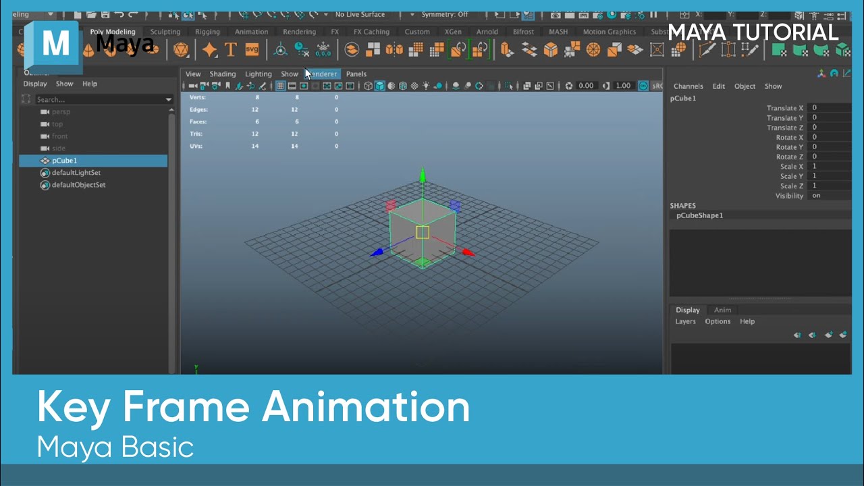Open the Symmetry: Off dropdown
This screenshot has height=486, width=864.
coord(445,14)
